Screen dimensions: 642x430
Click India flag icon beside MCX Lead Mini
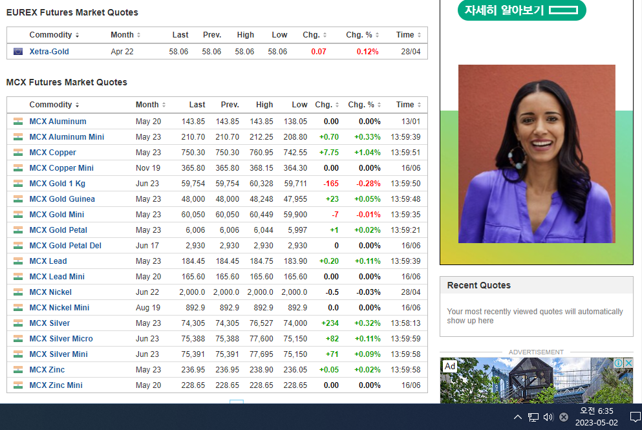coord(18,277)
